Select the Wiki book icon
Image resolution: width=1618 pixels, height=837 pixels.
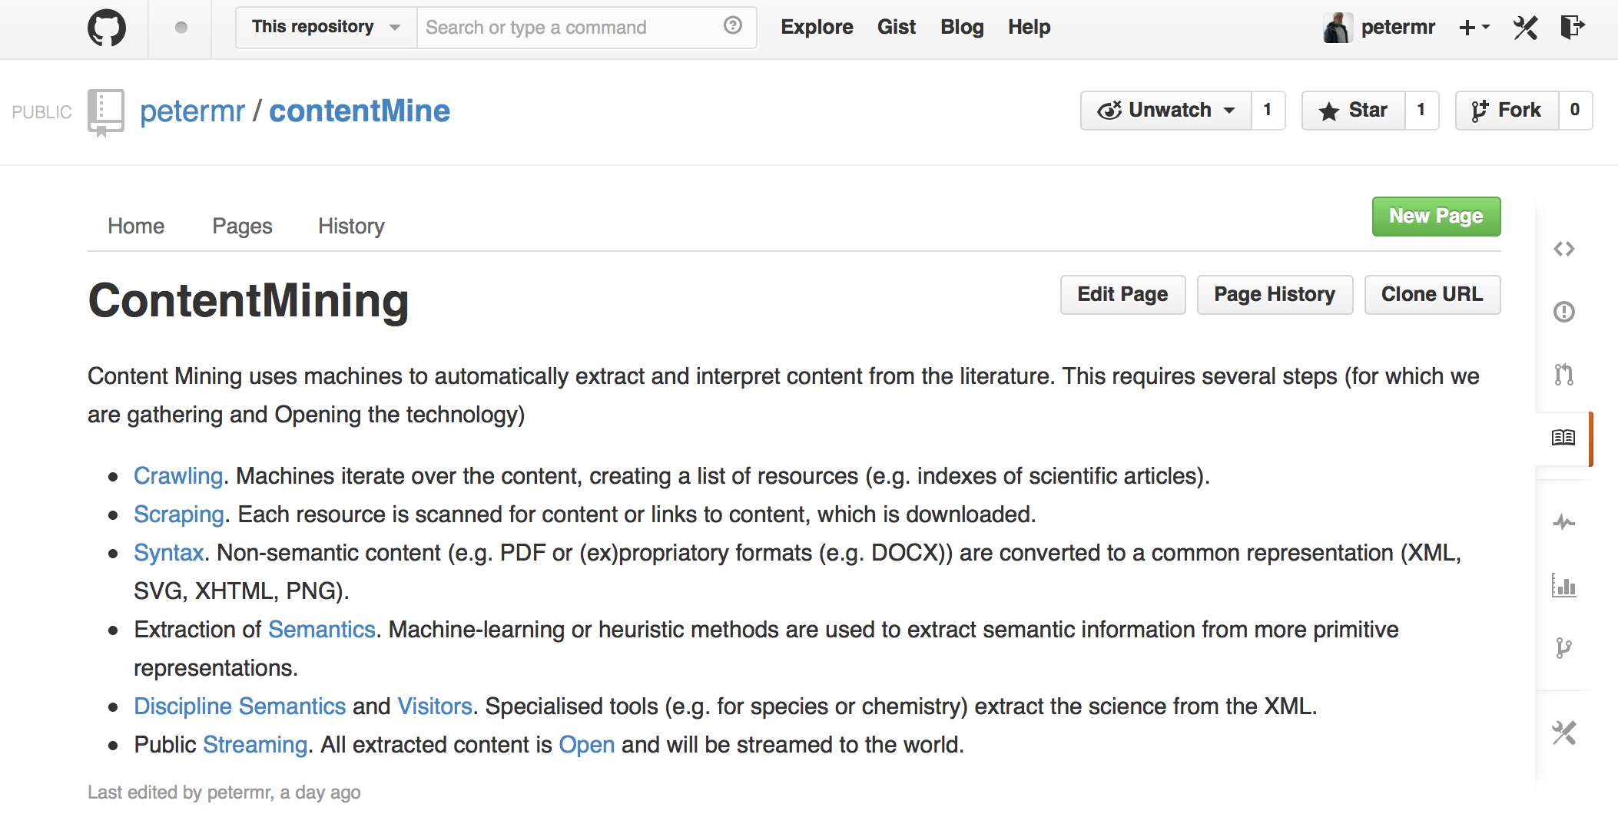coord(1563,438)
